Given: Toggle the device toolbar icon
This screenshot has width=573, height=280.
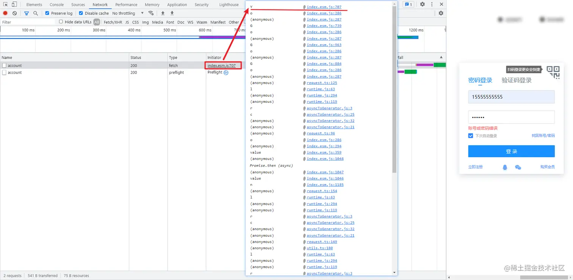Looking at the screenshot, I should (14, 5).
